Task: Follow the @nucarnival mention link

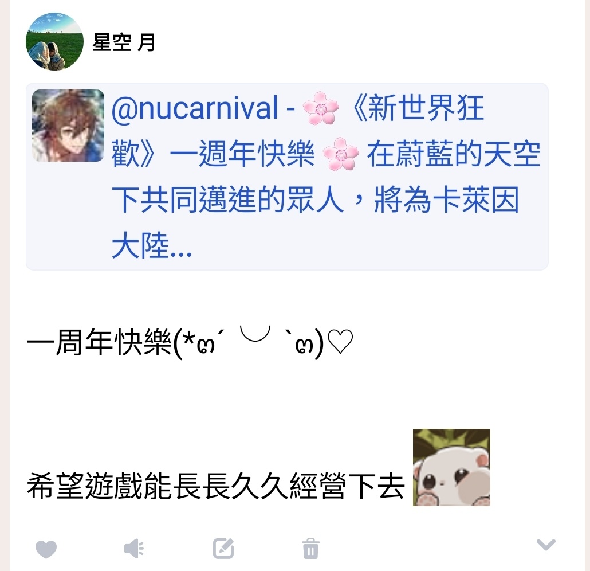Action: click(195, 108)
